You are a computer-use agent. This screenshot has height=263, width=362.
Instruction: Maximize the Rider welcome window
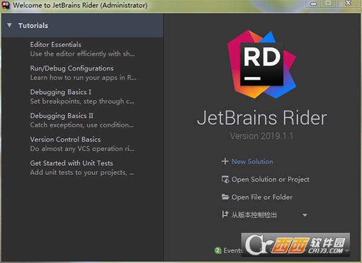click(328, 4)
